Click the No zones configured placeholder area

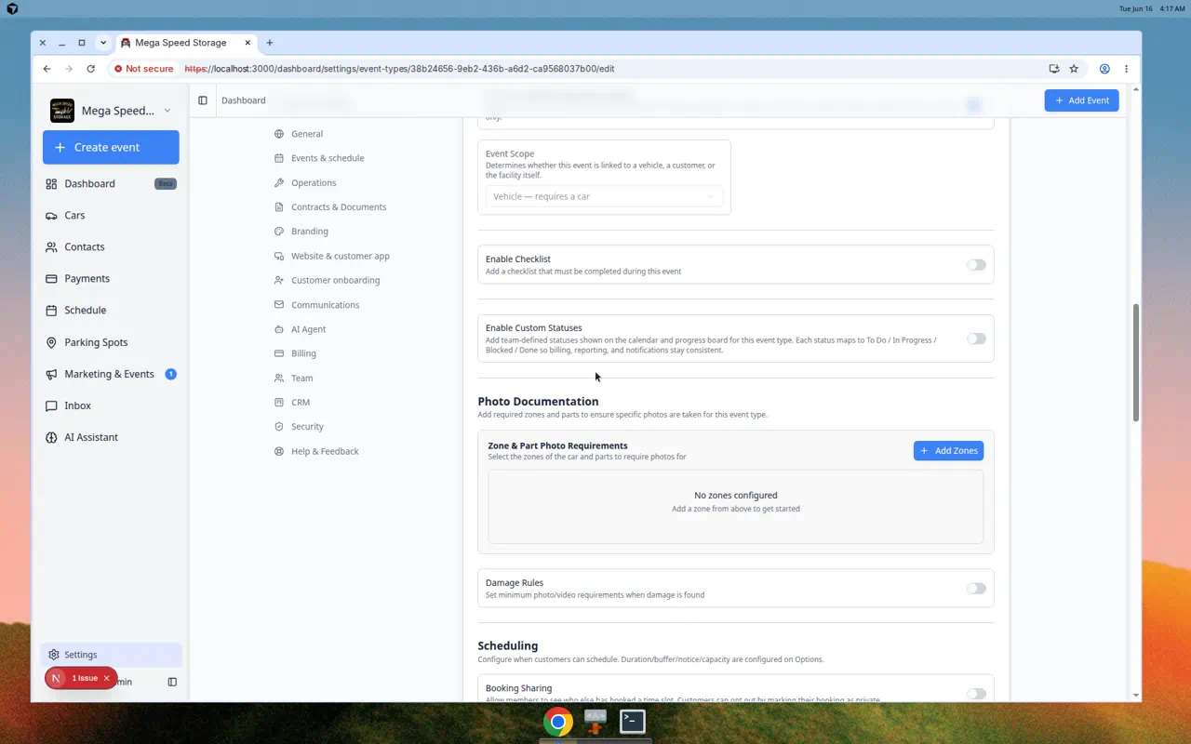click(x=736, y=506)
